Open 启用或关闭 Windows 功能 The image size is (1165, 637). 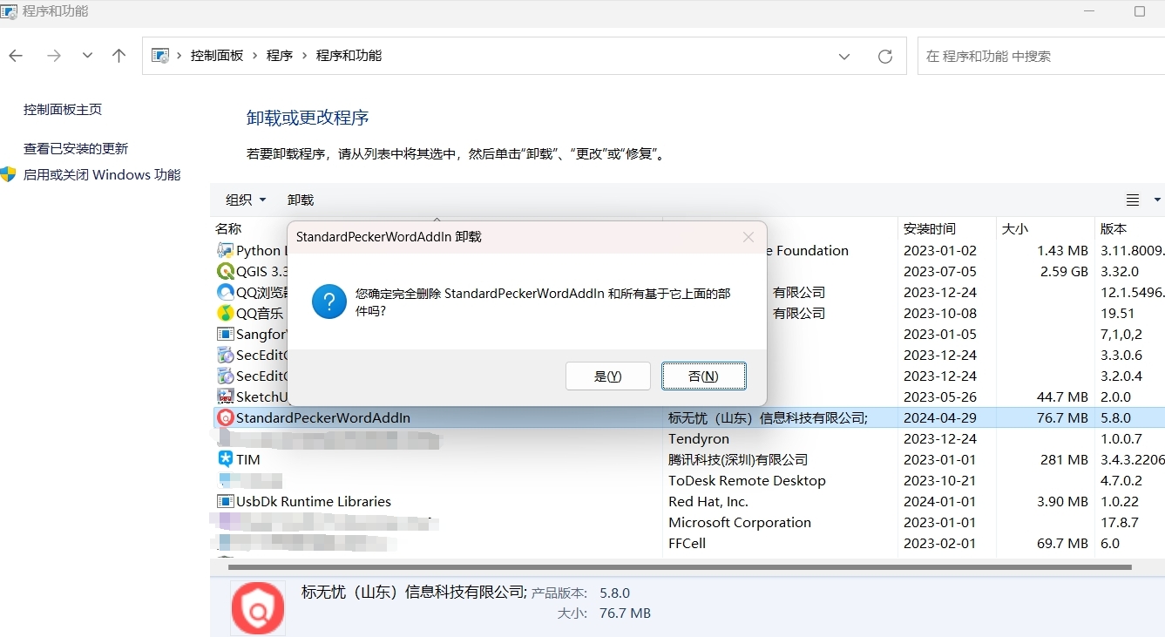coord(101,175)
